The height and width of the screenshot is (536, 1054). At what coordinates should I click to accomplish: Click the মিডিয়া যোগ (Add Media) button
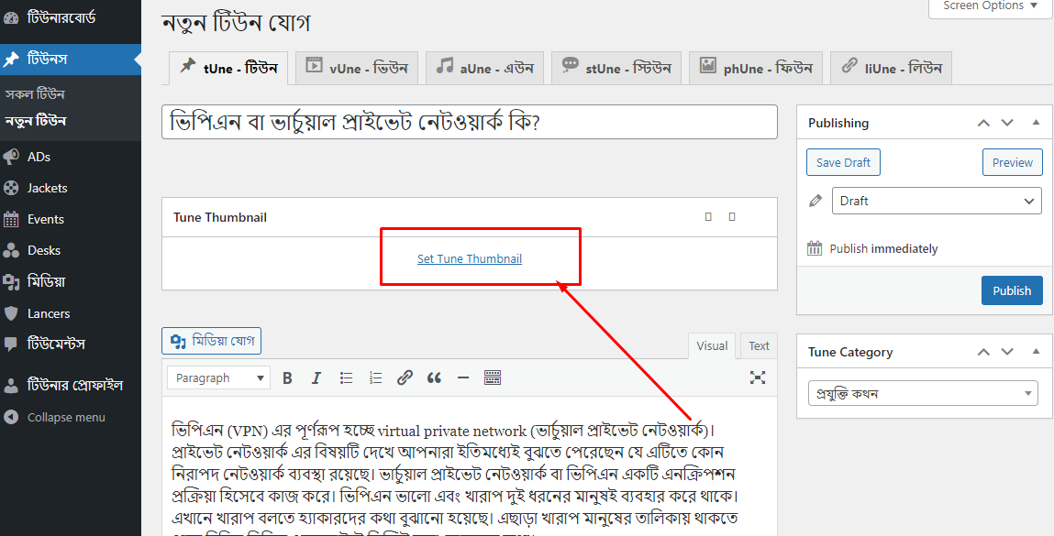[211, 340]
